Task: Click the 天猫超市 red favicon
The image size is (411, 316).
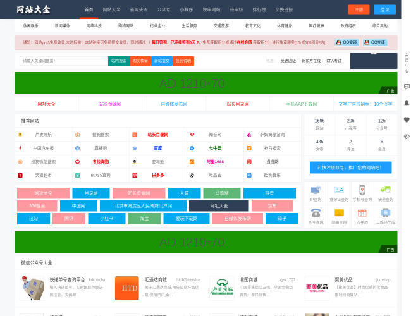Action: click(20, 175)
